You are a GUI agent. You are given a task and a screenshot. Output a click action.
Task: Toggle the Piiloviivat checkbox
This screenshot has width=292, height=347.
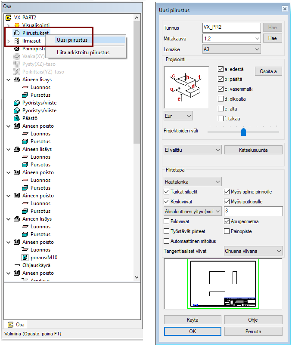[167, 221]
